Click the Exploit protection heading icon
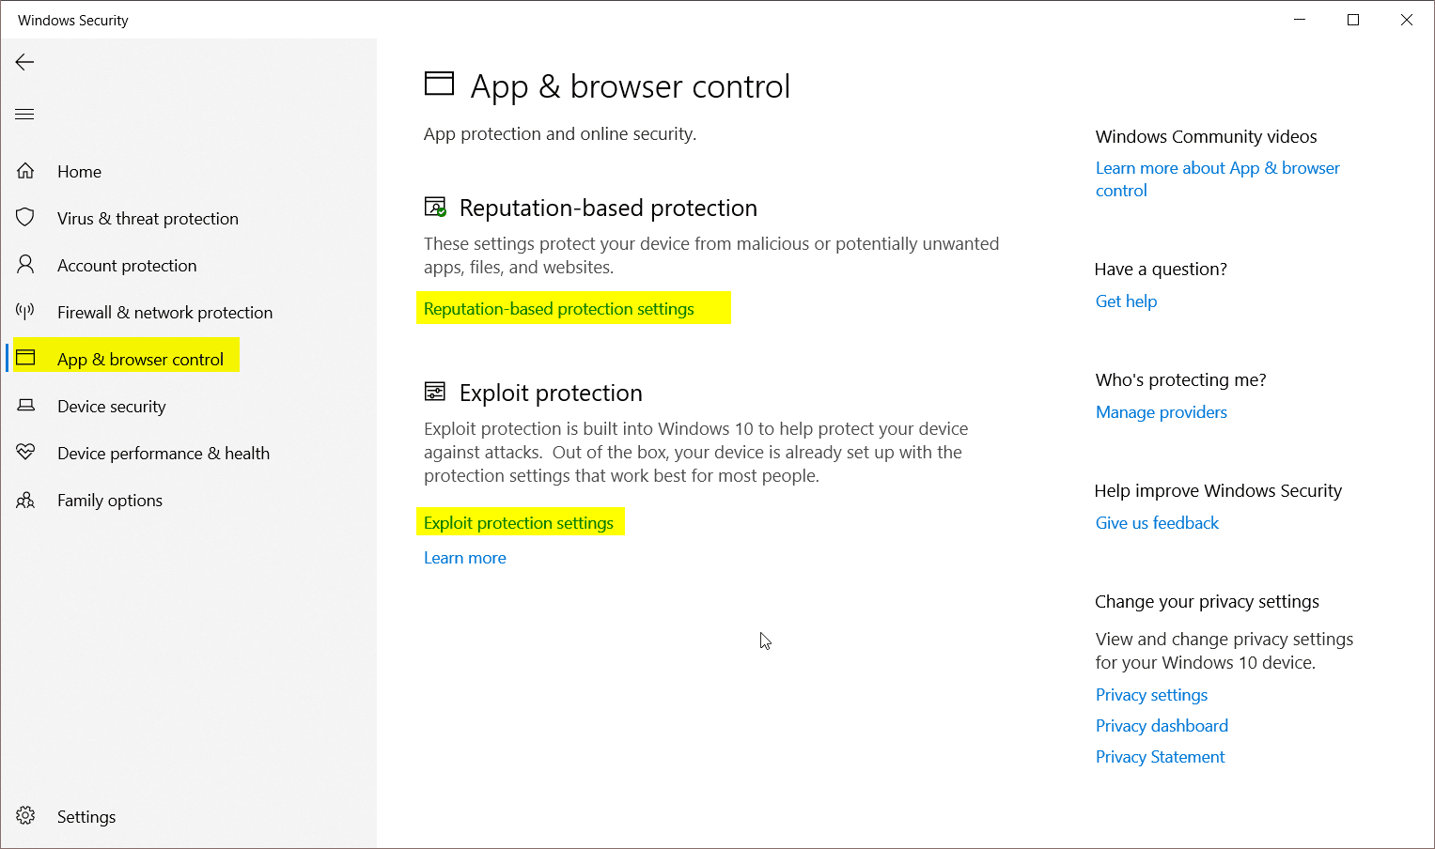This screenshot has height=849, width=1435. (435, 392)
